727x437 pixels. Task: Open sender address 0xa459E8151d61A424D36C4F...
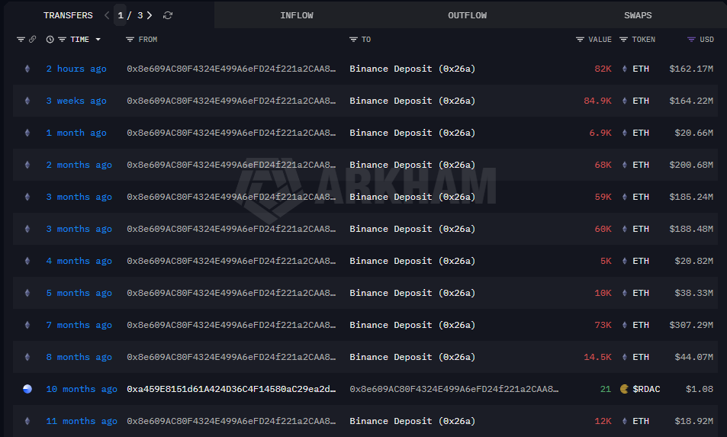231,389
